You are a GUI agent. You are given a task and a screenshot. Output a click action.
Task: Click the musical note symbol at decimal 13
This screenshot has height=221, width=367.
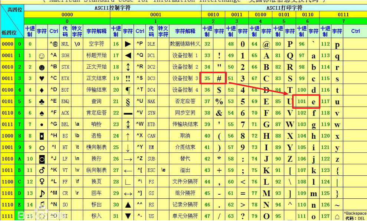pos(42,192)
